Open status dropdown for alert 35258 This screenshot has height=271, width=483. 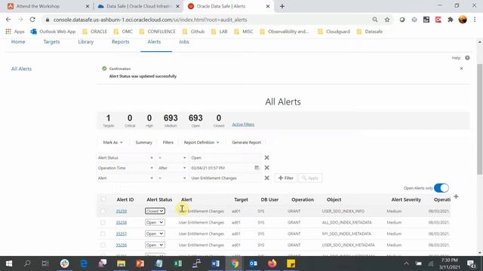(x=155, y=223)
